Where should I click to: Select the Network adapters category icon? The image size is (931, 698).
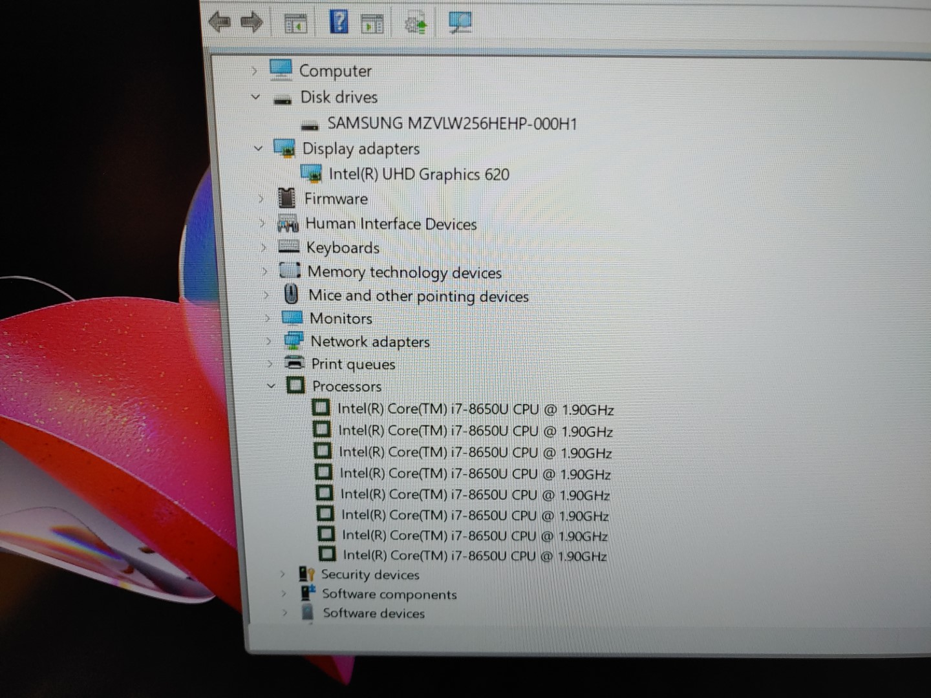[294, 340]
